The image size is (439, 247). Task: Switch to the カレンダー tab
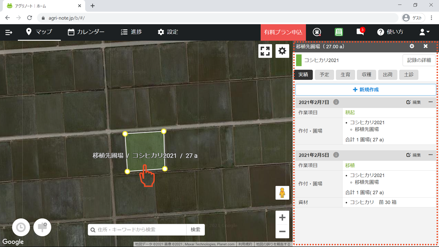(86, 32)
